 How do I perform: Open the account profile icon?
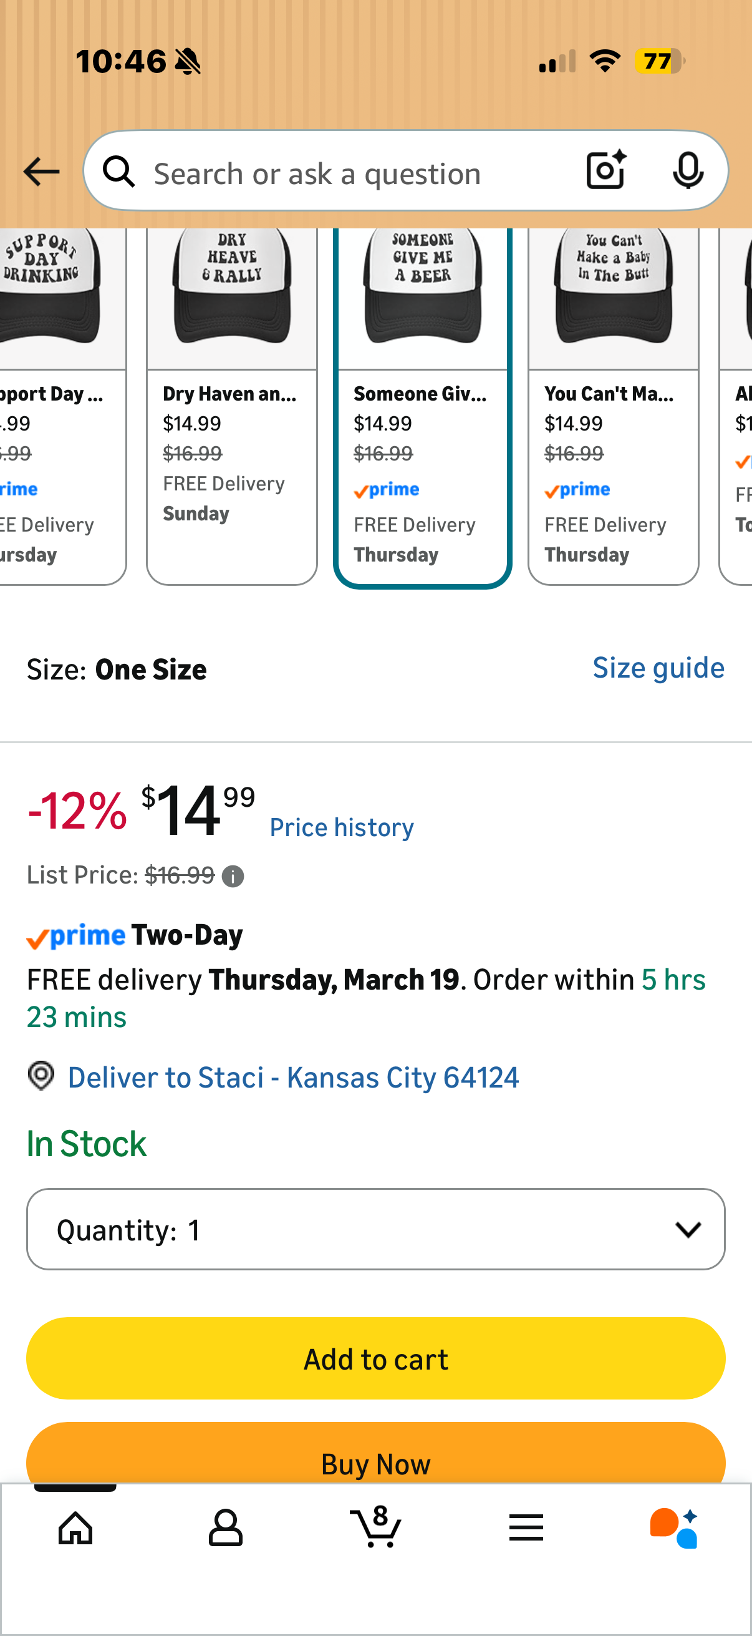pyautogui.click(x=225, y=1527)
